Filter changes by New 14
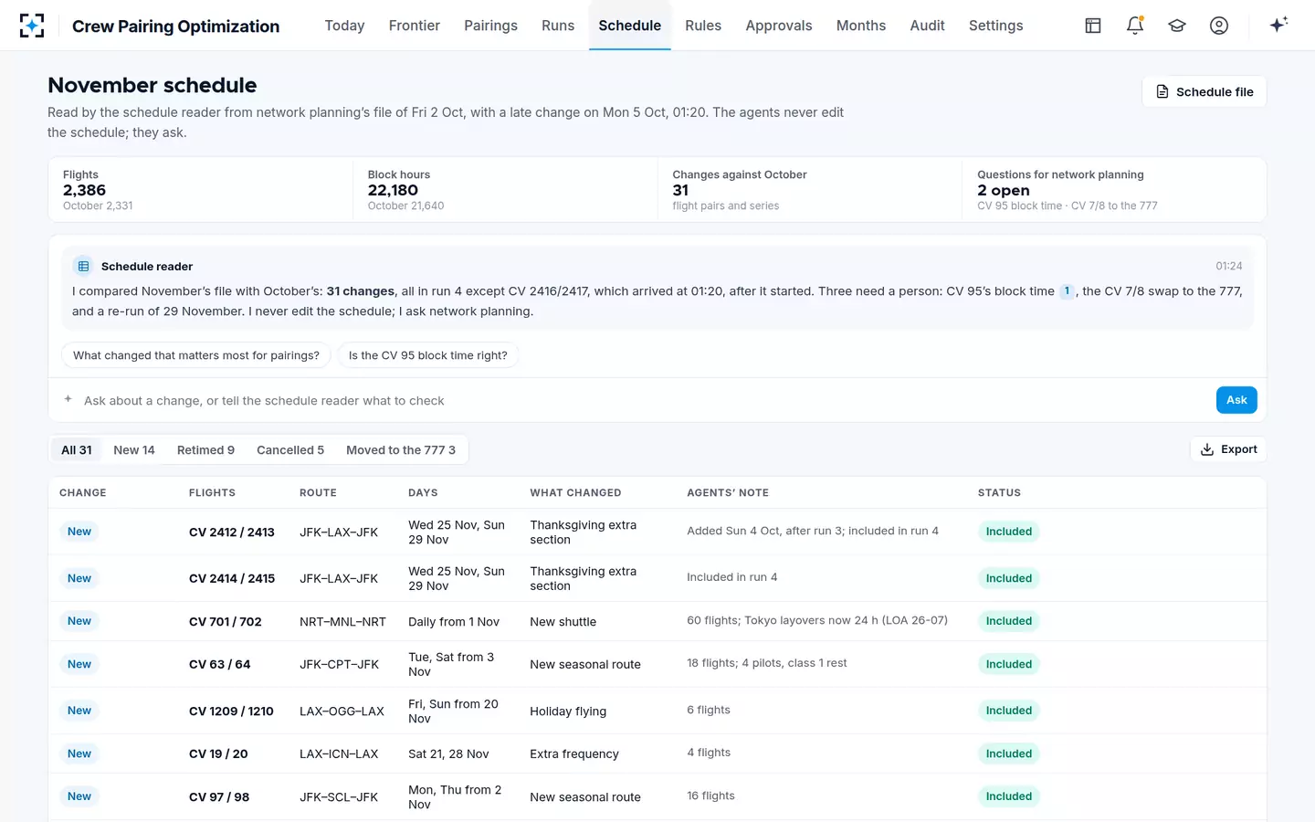The height and width of the screenshot is (822, 1315). pyautogui.click(x=134, y=450)
